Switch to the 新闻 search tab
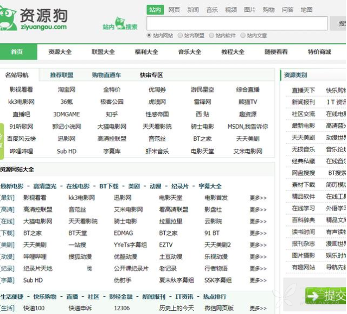This screenshot has width=347, height=314. (193, 10)
